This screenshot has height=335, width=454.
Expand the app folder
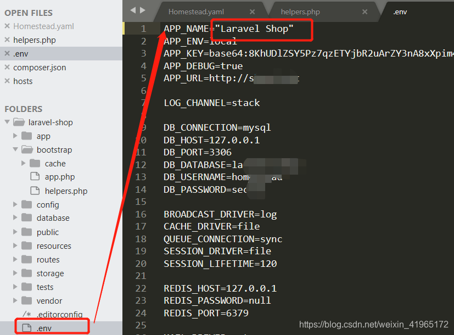pos(15,136)
